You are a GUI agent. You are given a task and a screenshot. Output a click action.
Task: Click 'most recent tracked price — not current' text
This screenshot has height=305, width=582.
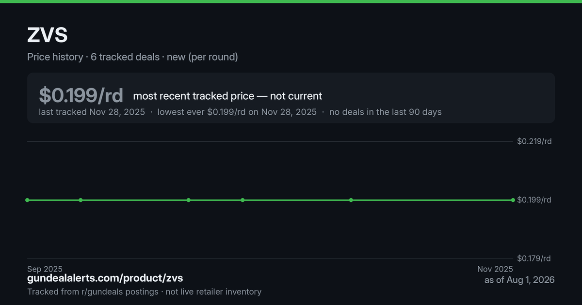pos(227,96)
